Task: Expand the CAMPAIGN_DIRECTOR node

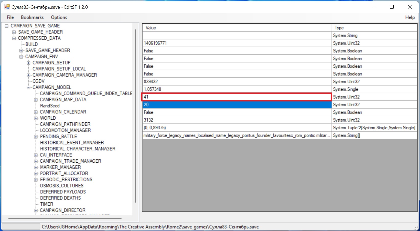Action: point(36,210)
